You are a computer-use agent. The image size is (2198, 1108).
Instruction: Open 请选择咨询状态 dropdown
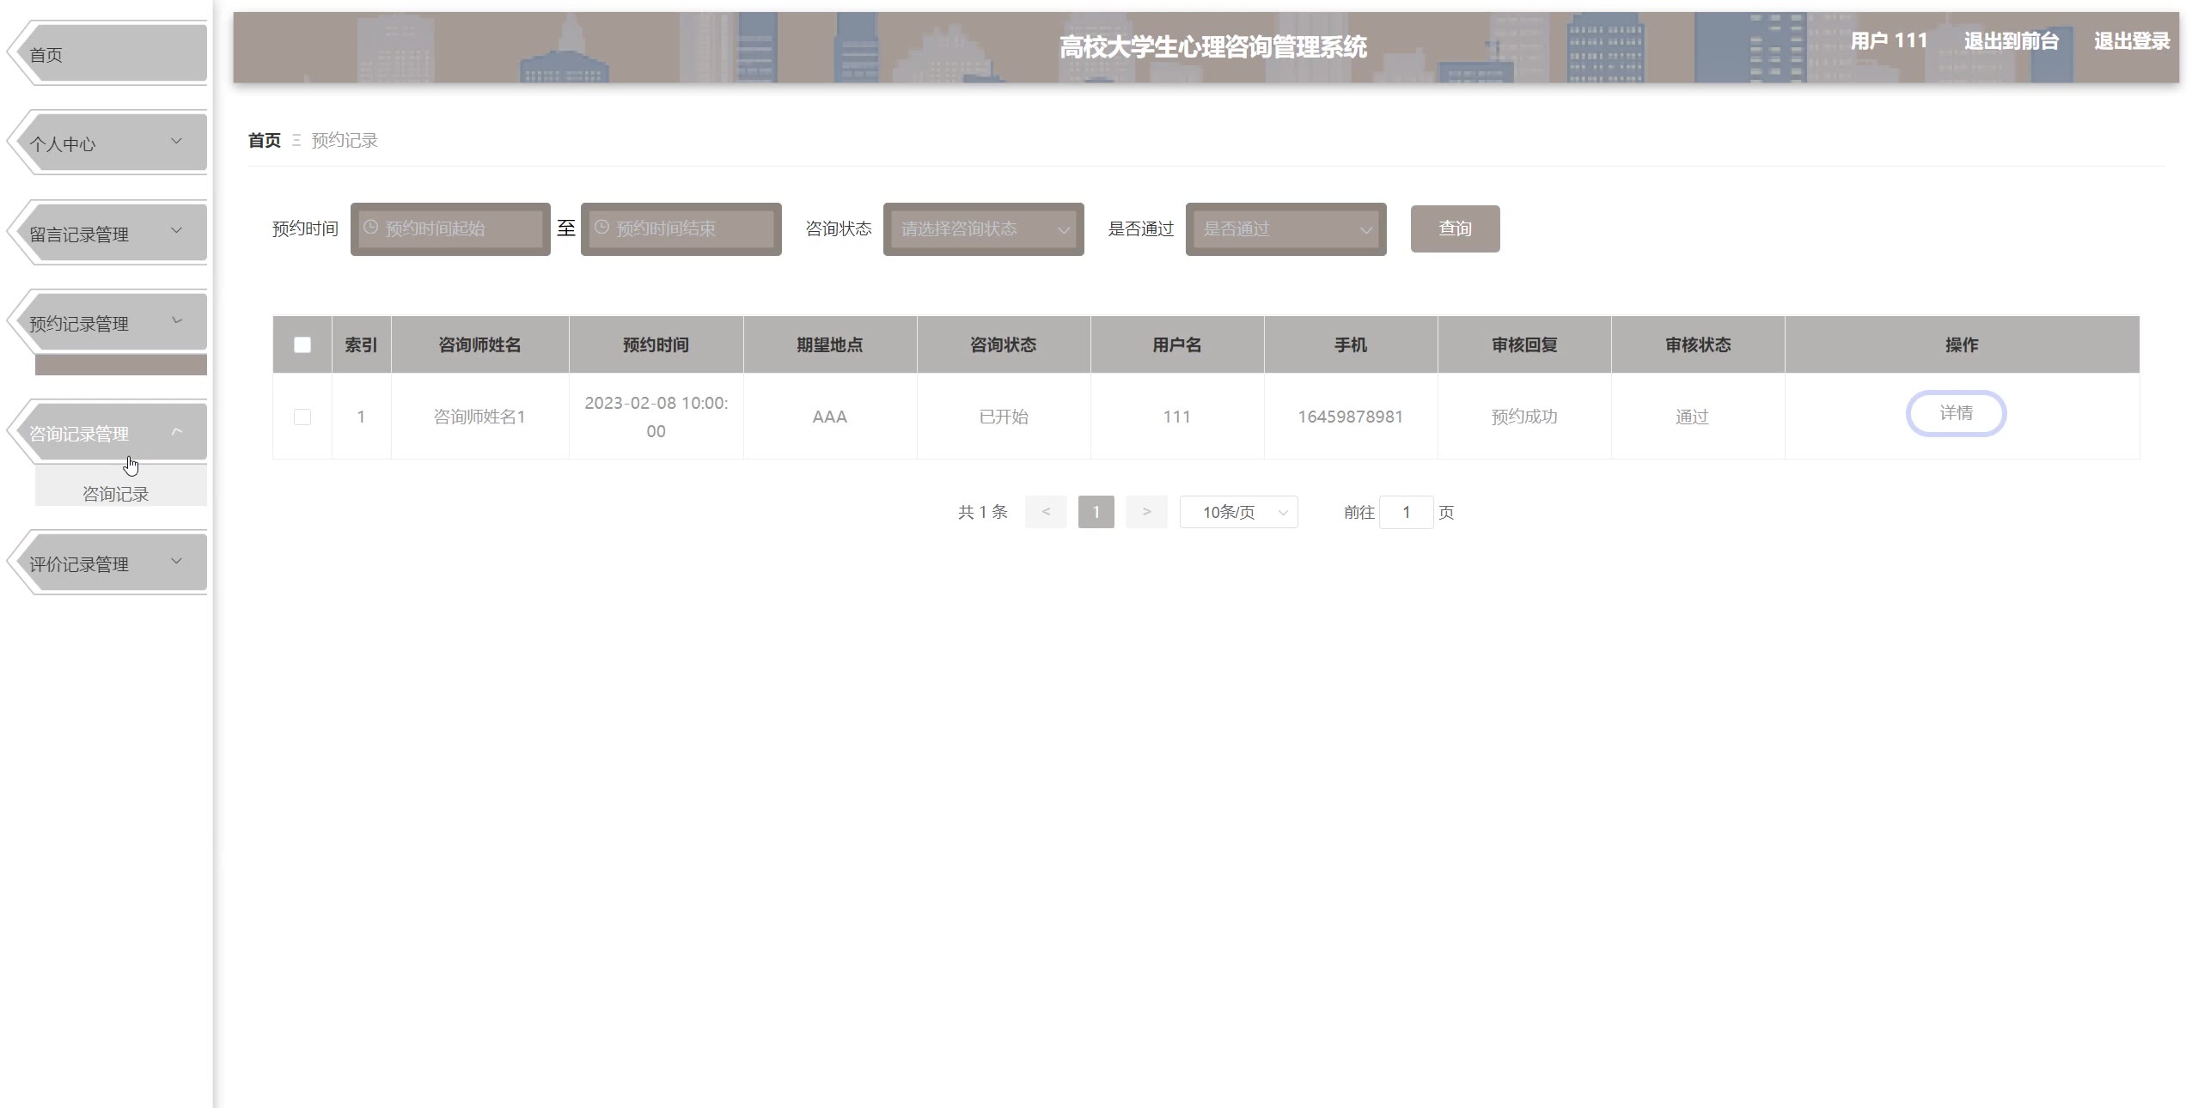click(983, 229)
